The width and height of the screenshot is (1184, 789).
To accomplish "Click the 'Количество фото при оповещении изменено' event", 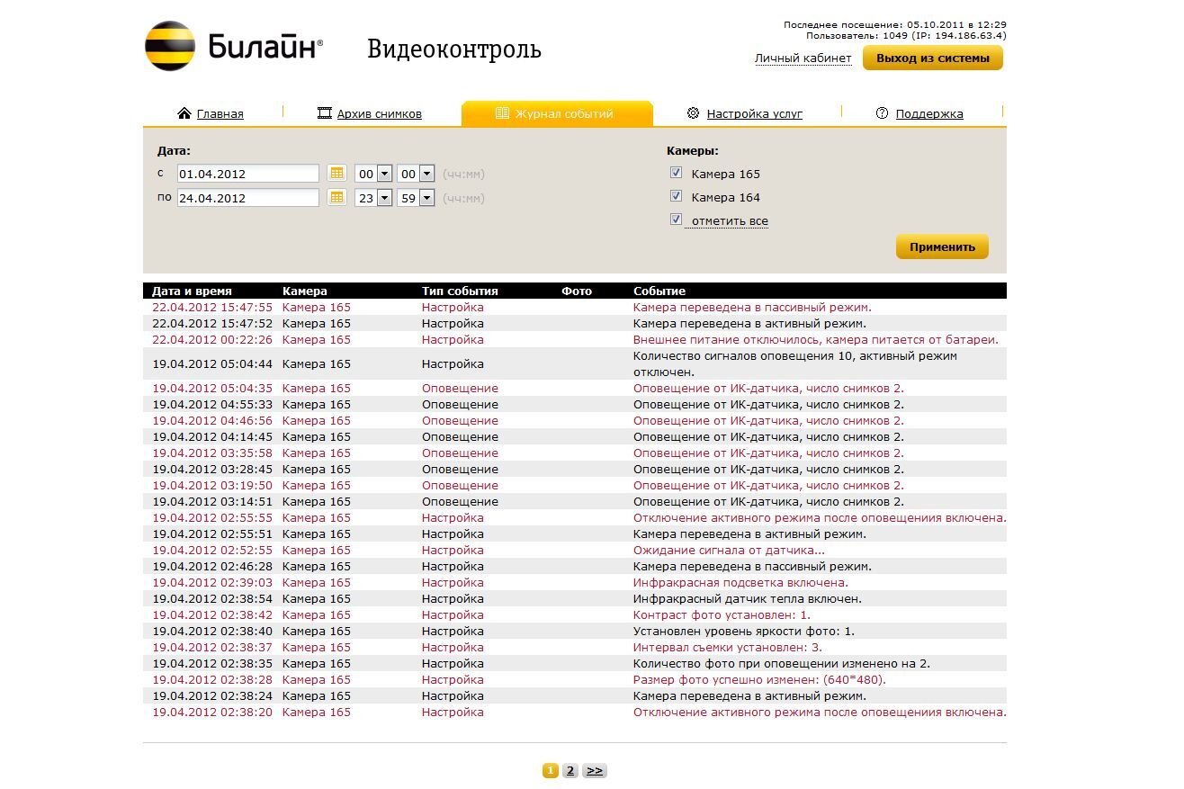I will click(782, 663).
